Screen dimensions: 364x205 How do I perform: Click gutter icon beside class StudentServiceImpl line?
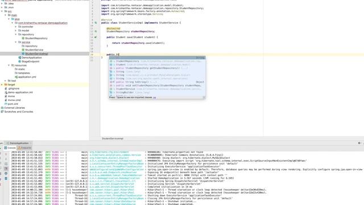coord(96,23)
